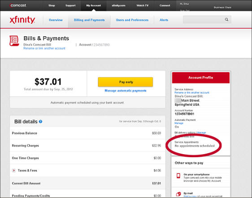
Task: Click the Business Class link
Action: coord(222,8)
